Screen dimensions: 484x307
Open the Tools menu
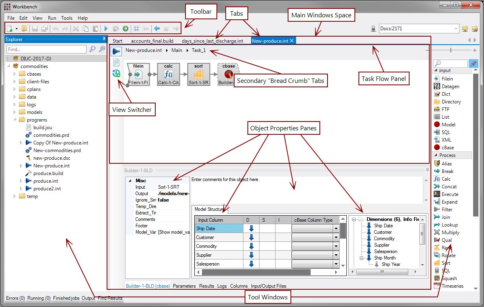click(66, 18)
